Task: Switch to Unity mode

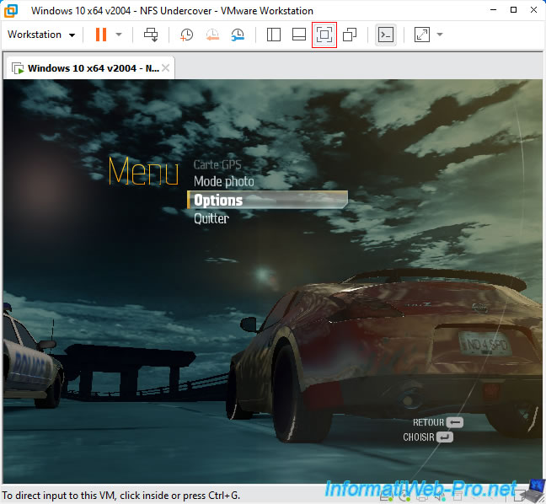Action: (350, 35)
